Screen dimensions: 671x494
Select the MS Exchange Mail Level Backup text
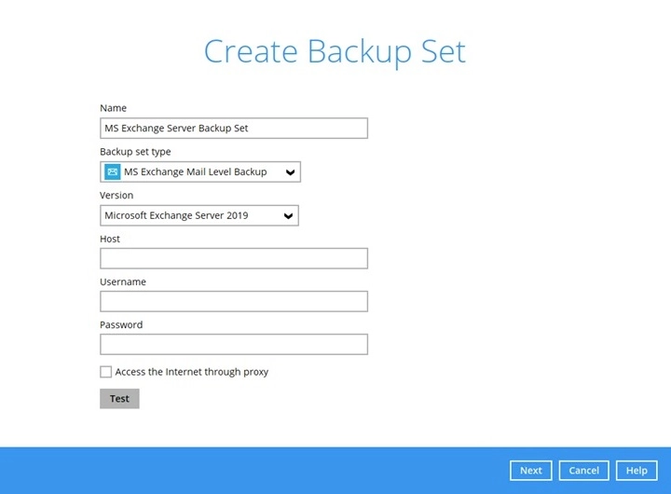(x=195, y=172)
